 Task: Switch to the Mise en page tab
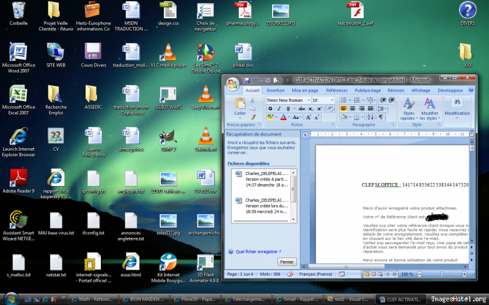(x=305, y=90)
